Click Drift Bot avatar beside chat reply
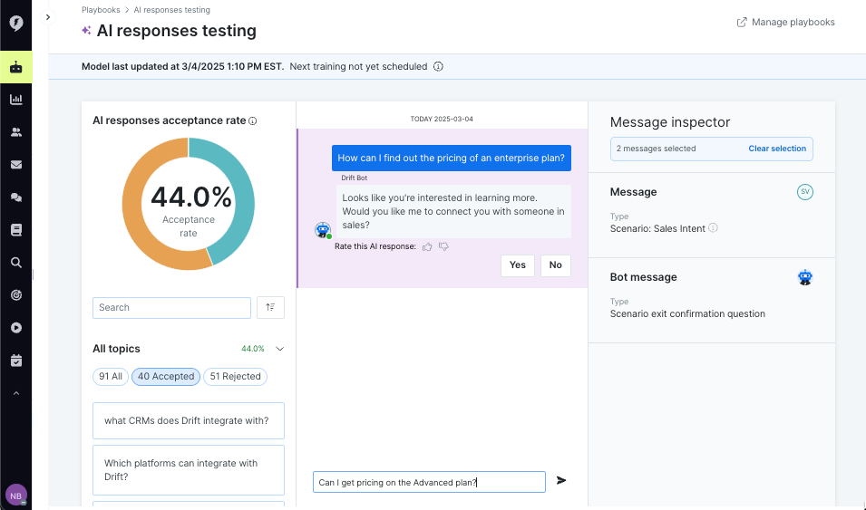 click(323, 229)
